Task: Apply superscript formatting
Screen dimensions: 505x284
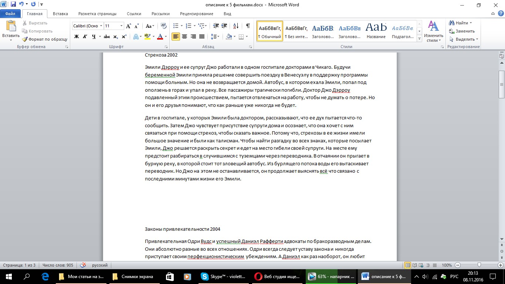Action: pos(124,37)
